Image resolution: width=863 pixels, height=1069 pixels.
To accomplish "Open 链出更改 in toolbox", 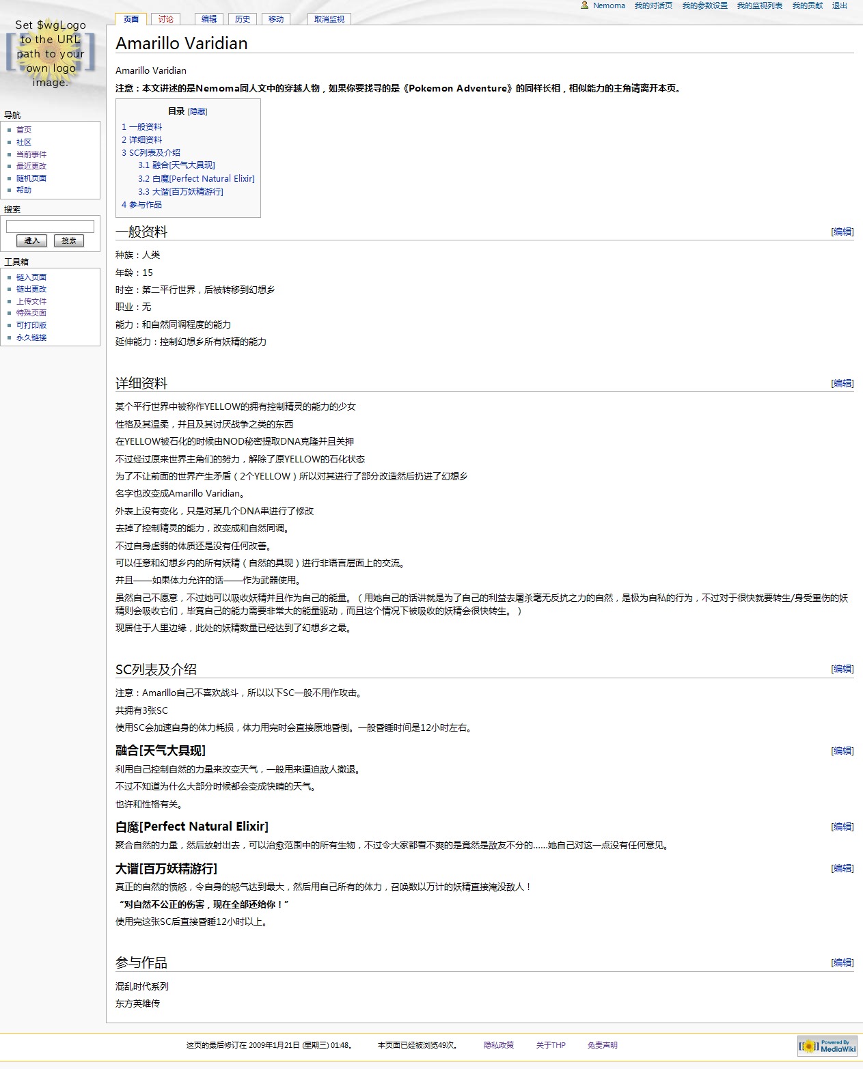I will click(31, 289).
